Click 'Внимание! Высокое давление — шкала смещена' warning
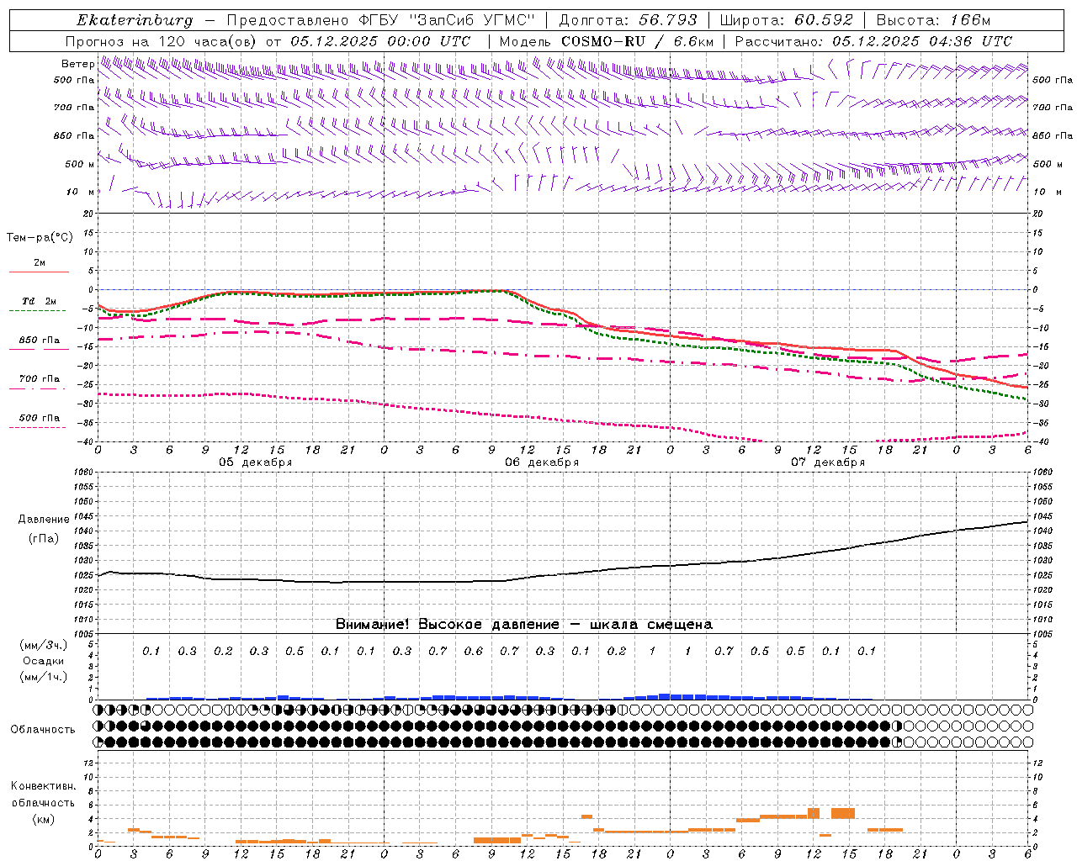The width and height of the screenshot is (1077, 861). [x=524, y=624]
